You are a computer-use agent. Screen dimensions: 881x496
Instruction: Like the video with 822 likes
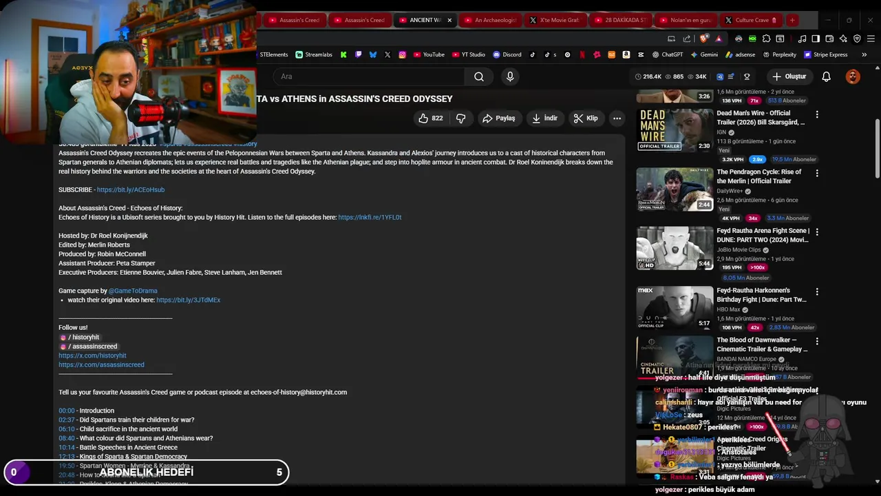[430, 118]
